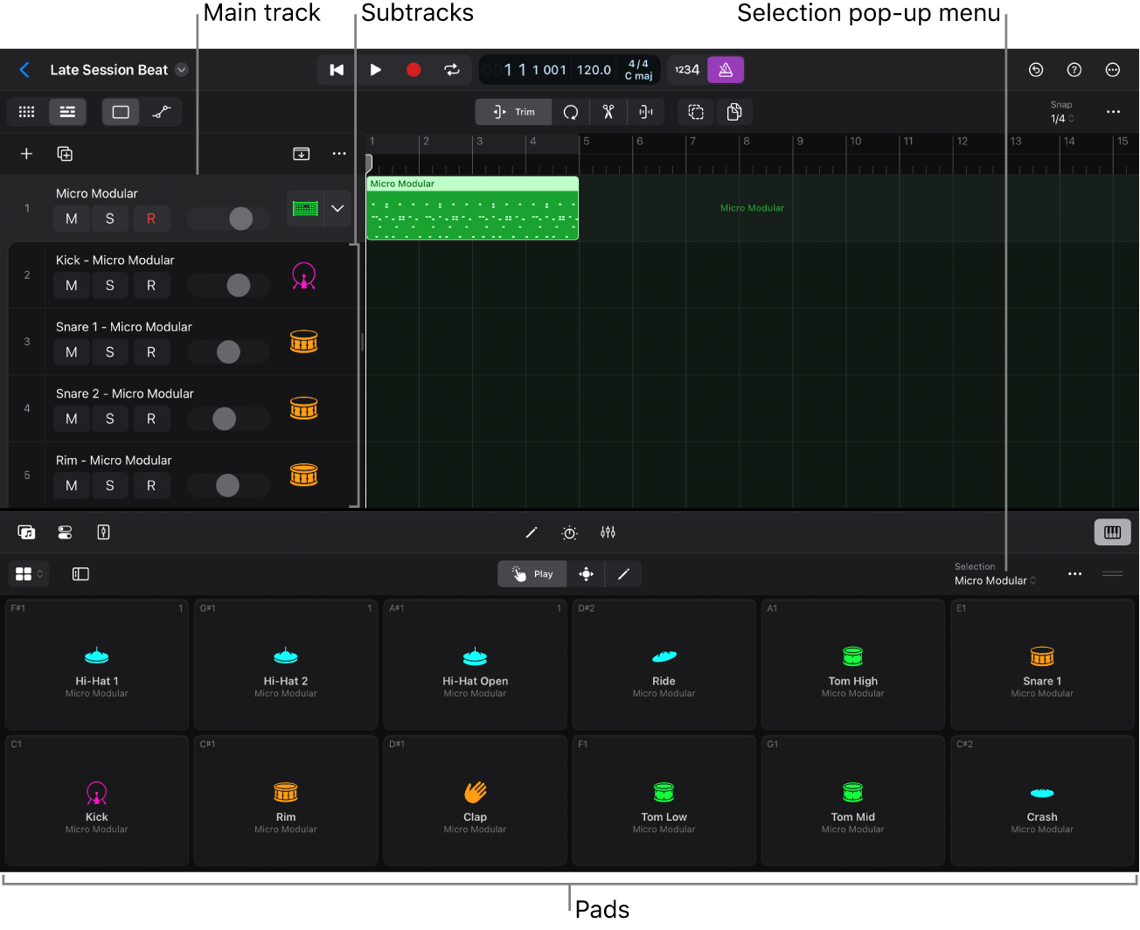The image size is (1140, 930).
Task: Open the Mixer with the faders icon
Action: coord(608,531)
